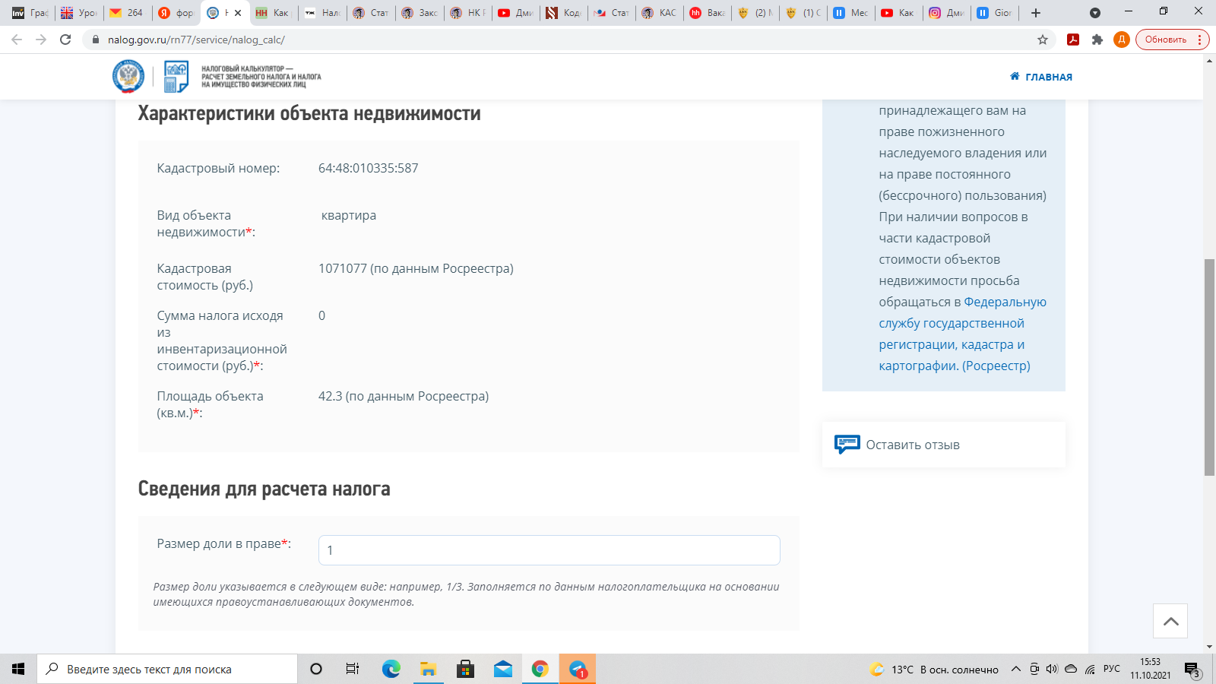This screenshot has height=684, width=1216.
Task: Go to ГЛАВНАЯ home page
Action: pyautogui.click(x=1041, y=77)
